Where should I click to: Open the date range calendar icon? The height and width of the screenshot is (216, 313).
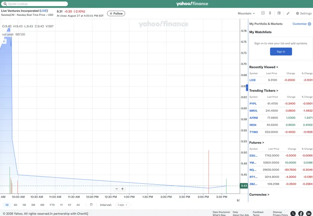tap(91, 204)
